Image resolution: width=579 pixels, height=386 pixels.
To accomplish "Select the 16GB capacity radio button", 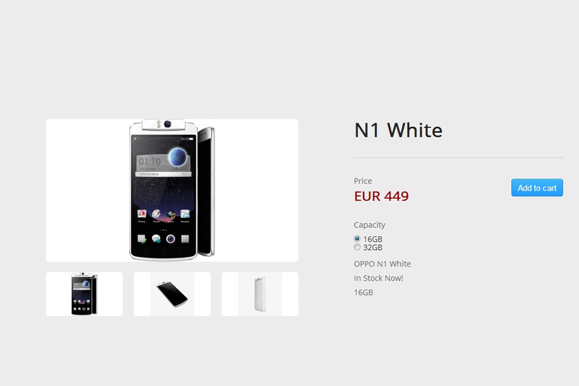I will click(x=357, y=239).
